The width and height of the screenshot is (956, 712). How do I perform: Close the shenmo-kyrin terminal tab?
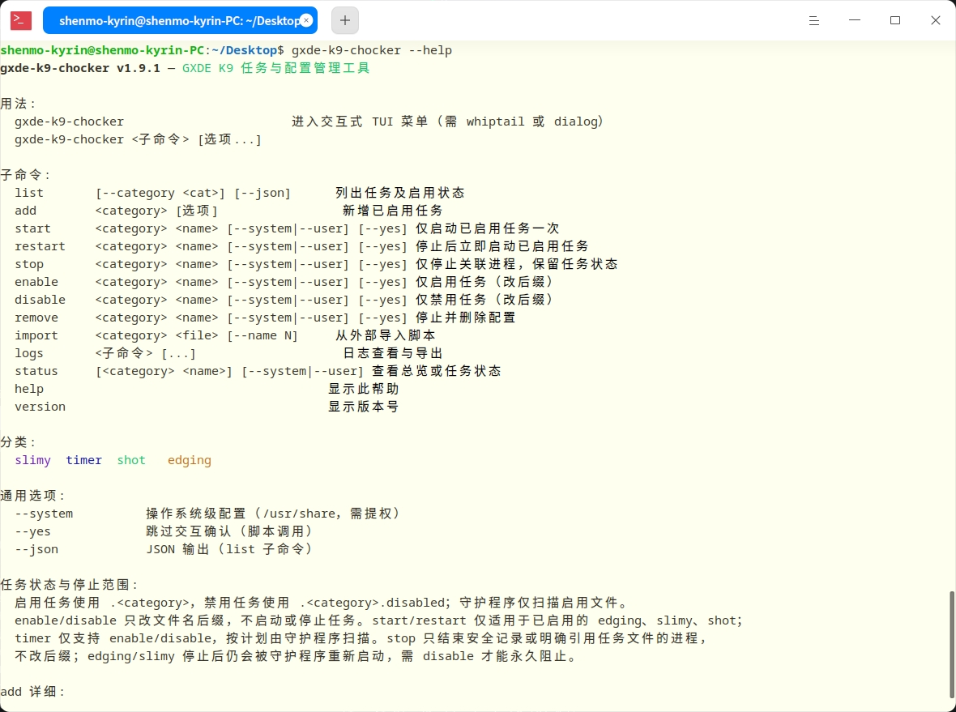[307, 21]
